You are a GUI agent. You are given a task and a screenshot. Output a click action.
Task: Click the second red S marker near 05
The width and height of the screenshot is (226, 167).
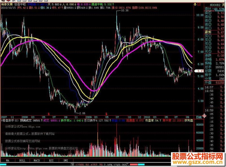tap(107, 114)
